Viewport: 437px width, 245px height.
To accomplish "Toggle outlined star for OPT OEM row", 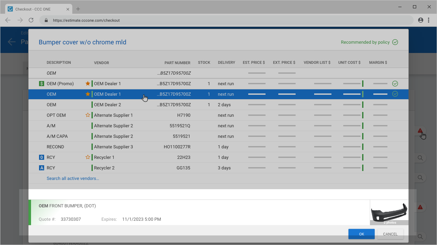I will click(88, 115).
